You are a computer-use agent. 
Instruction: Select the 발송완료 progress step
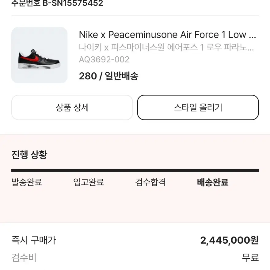point(27,182)
